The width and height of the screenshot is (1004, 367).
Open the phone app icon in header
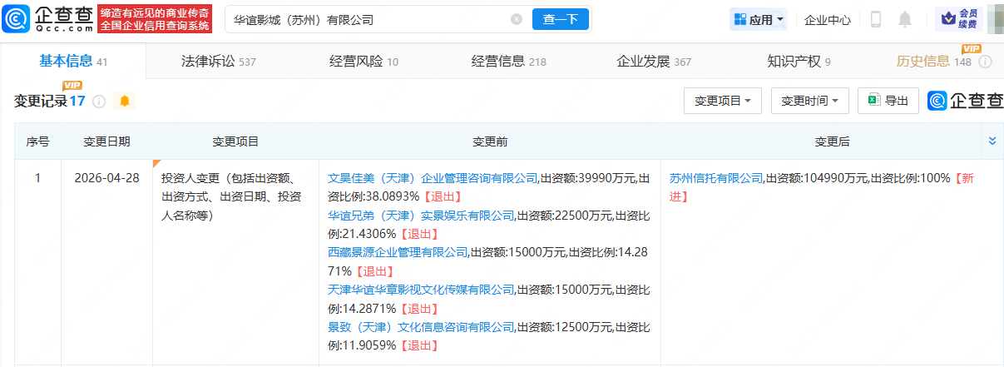875,19
